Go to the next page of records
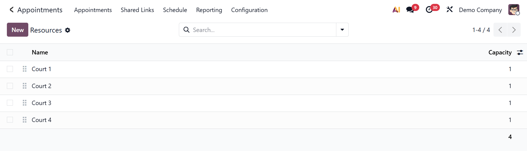Image resolution: width=527 pixels, height=151 pixels. (x=514, y=30)
